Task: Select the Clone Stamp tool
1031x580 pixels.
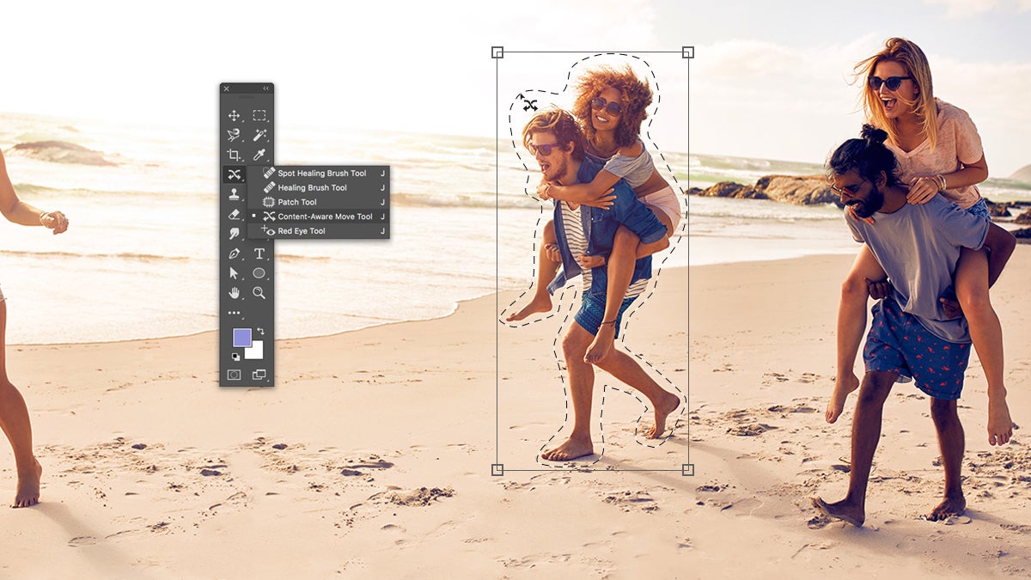Action: (x=234, y=192)
